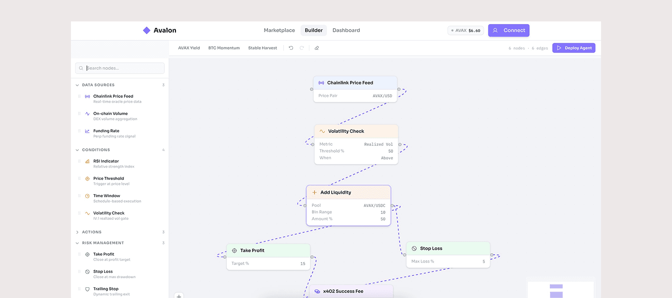Grab drag handle beside Take Profit
672x298 pixels.
point(79,254)
